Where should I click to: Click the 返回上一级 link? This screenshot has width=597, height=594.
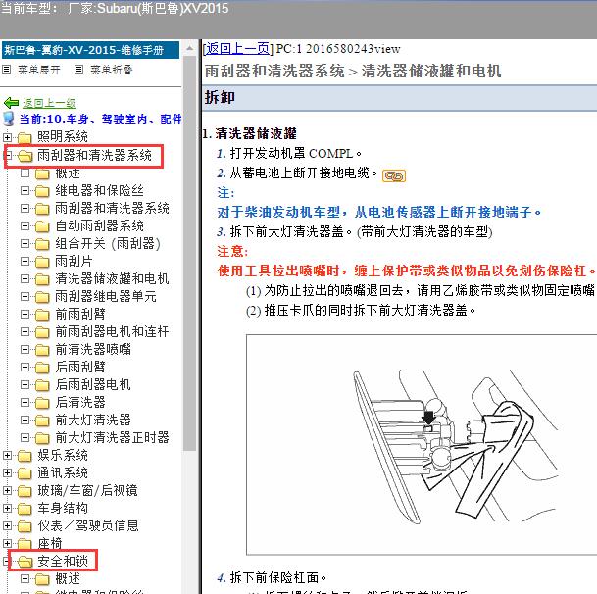[x=49, y=103]
